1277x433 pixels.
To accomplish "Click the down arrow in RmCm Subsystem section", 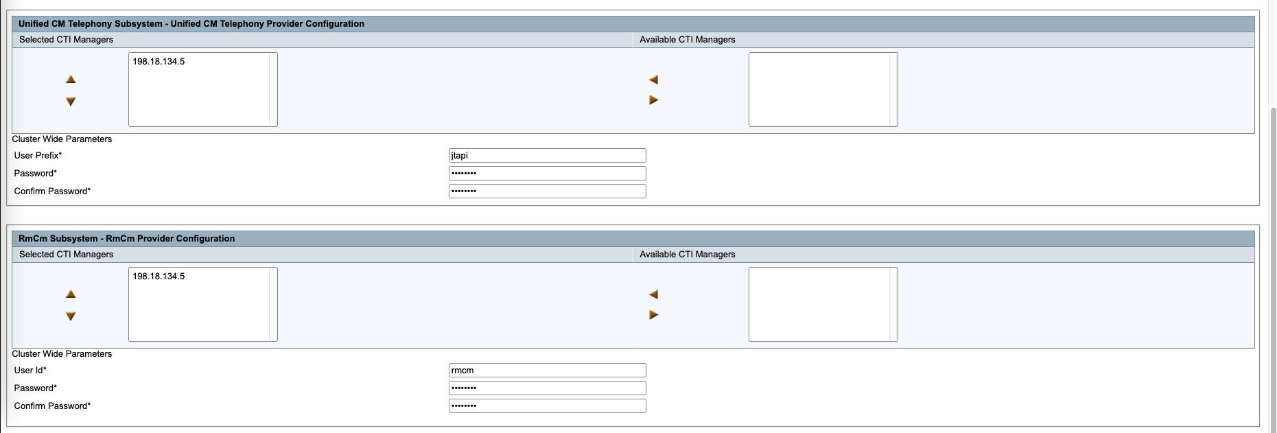I will pos(71,316).
